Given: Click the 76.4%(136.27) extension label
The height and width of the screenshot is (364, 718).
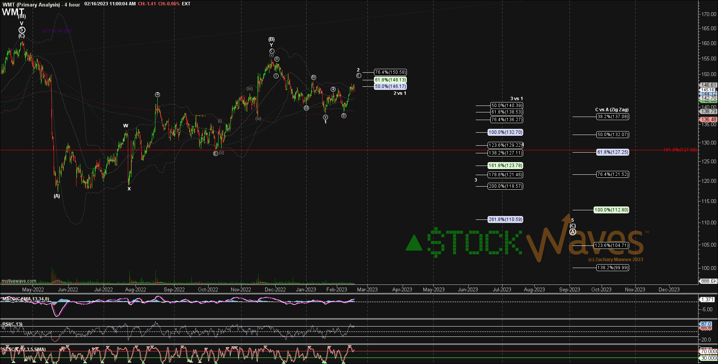Looking at the screenshot, I should [x=507, y=120].
